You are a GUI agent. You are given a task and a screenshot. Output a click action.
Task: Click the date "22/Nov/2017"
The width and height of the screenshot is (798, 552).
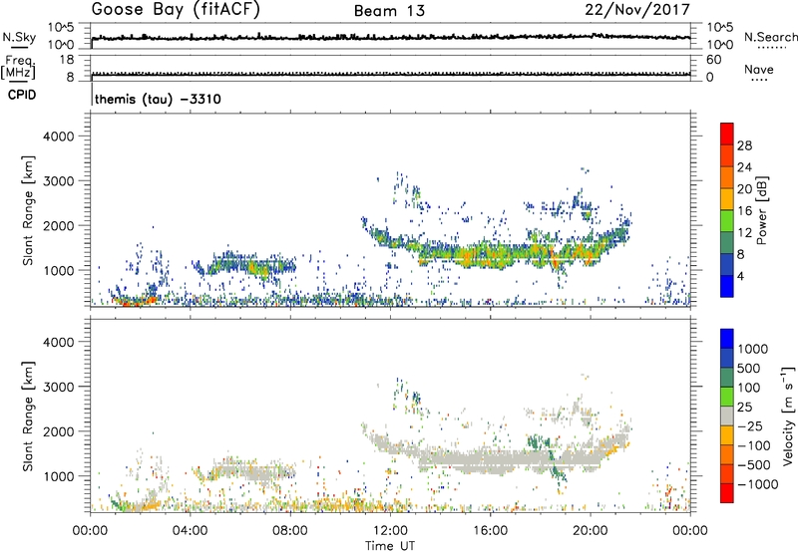tap(637, 10)
